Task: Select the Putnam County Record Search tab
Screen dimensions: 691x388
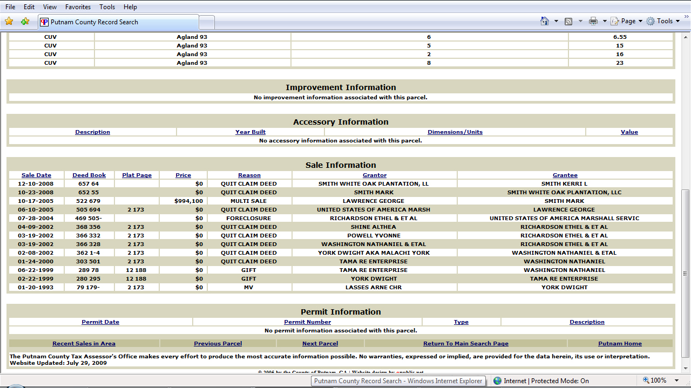Action: tap(118, 22)
